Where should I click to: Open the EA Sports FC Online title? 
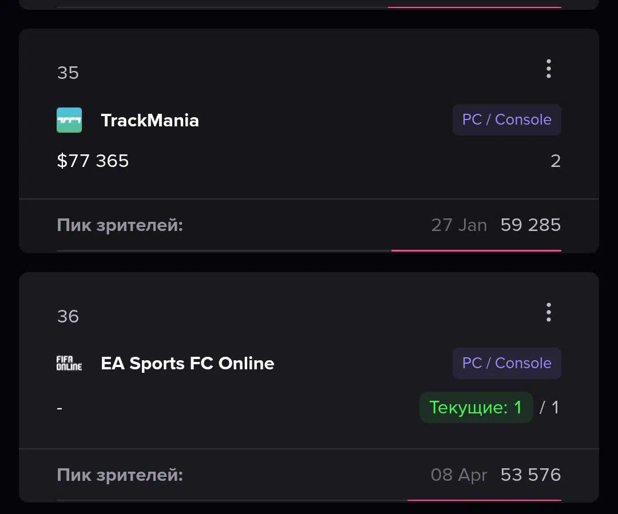[x=188, y=363]
